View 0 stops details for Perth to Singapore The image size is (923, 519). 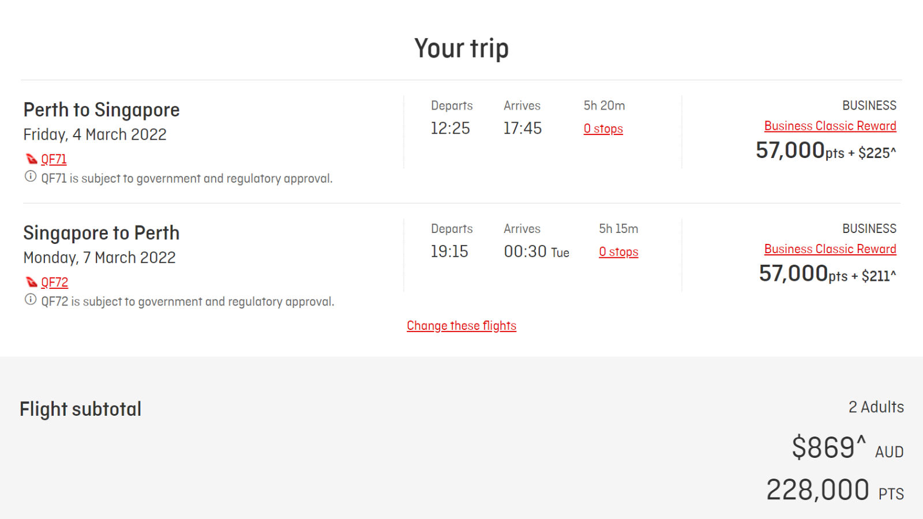tap(603, 129)
